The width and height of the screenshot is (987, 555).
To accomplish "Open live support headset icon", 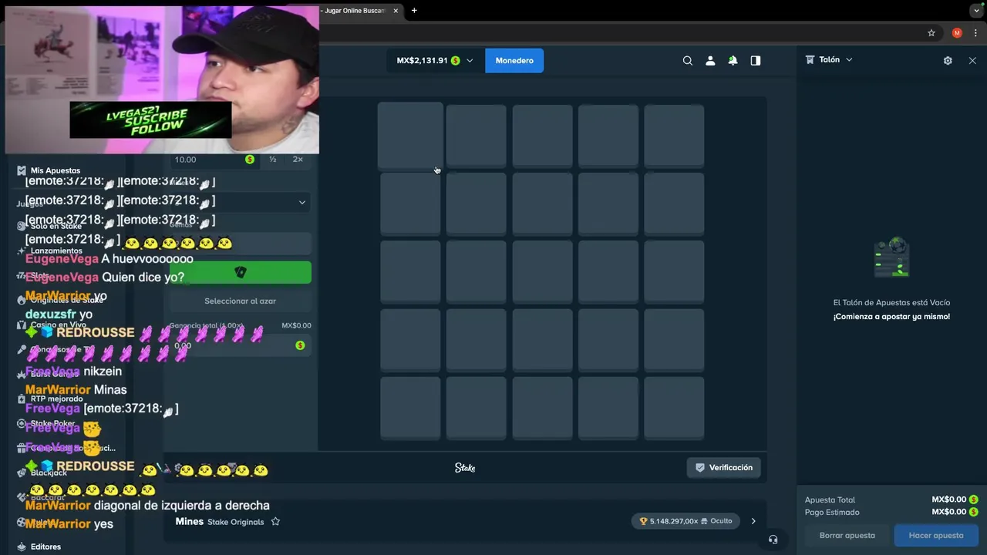I will tap(773, 539).
